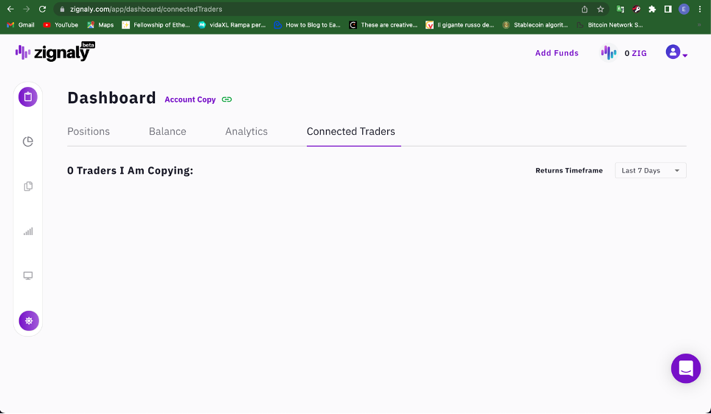The image size is (711, 414).
Task: Click the red extension icon in toolbar
Action: pos(637,9)
